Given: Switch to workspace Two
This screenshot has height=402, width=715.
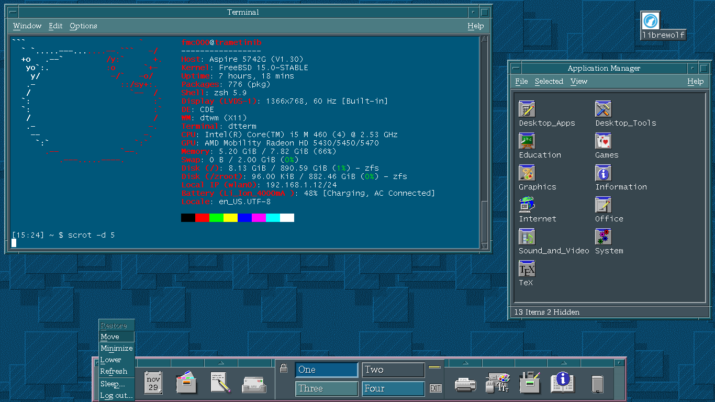Looking at the screenshot, I should (393, 370).
